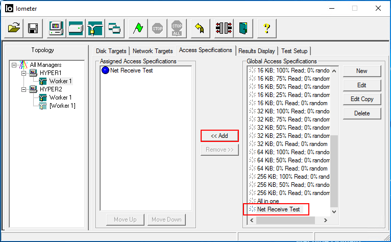Select All in one specification
This screenshot has width=391, height=242.
point(268,201)
